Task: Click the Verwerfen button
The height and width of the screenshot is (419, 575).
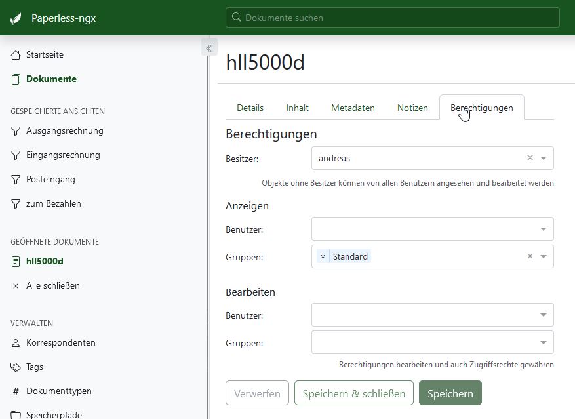Action: pos(257,393)
